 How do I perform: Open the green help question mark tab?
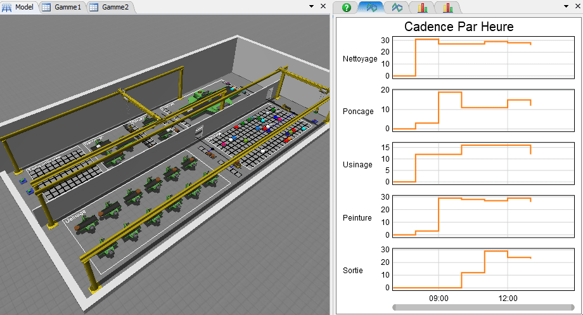pyautogui.click(x=347, y=8)
